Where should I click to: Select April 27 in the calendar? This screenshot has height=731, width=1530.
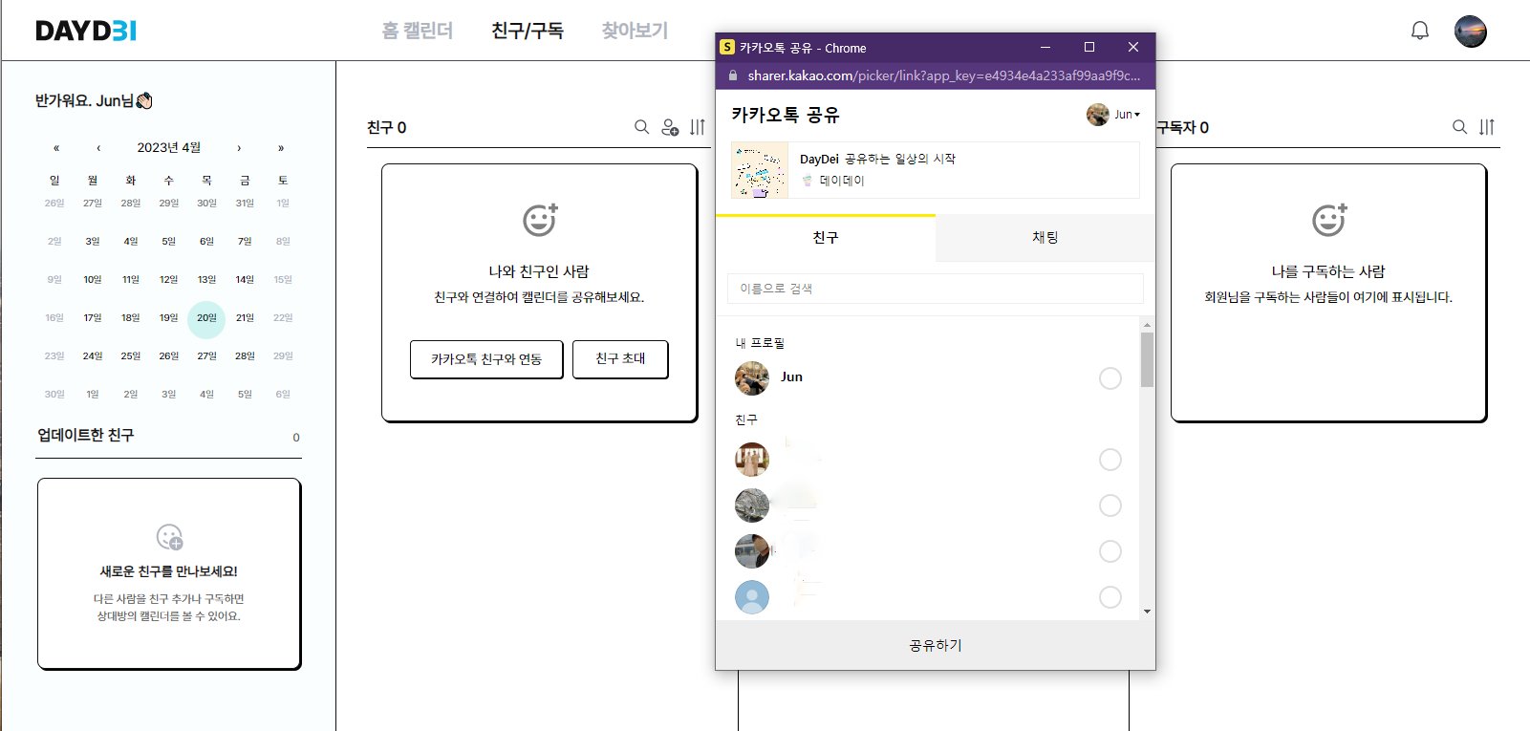tap(206, 356)
